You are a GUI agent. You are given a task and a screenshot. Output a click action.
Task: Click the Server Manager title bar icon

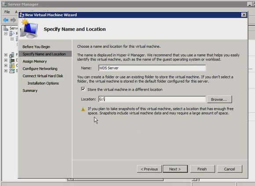(x=4, y=4)
